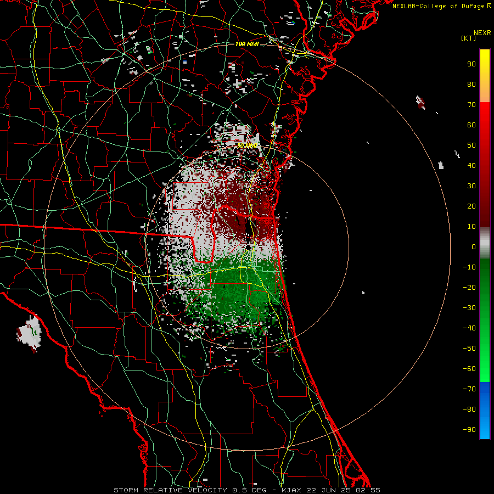Select the -30 knot scale label
The width and height of the screenshot is (494, 494).
click(469, 308)
